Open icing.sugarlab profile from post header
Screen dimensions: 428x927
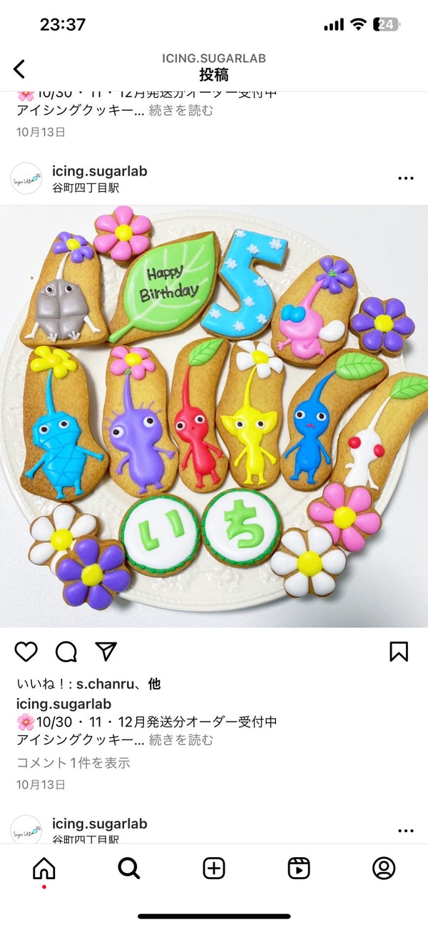coord(99,171)
